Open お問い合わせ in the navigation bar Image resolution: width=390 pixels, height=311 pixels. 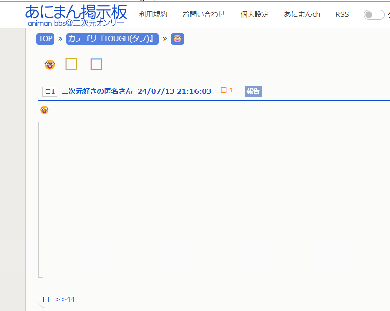pyautogui.click(x=204, y=14)
